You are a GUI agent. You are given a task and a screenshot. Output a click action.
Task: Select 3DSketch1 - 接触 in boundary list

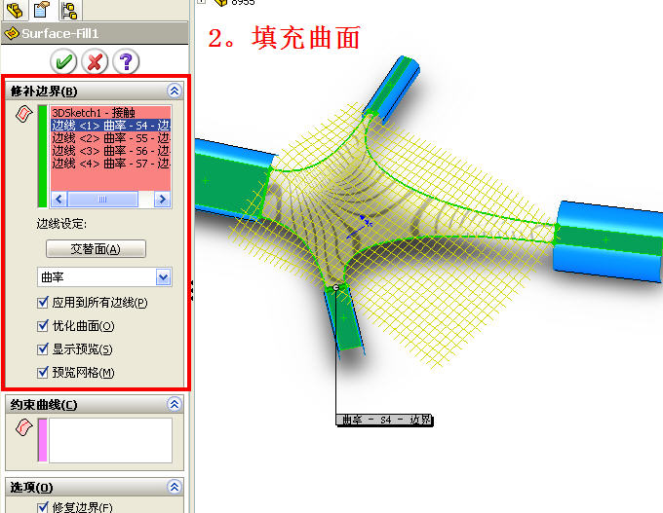coord(111,112)
